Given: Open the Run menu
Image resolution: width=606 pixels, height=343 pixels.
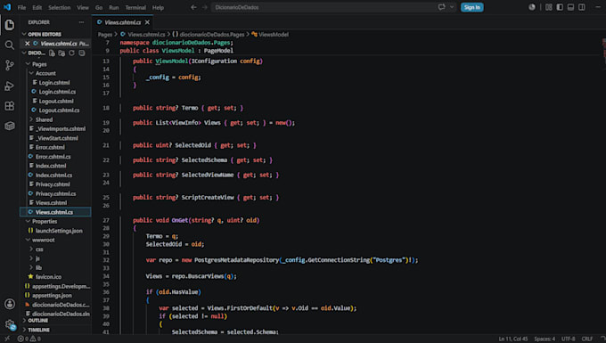Looking at the screenshot, I should pyautogui.click(x=114, y=7).
